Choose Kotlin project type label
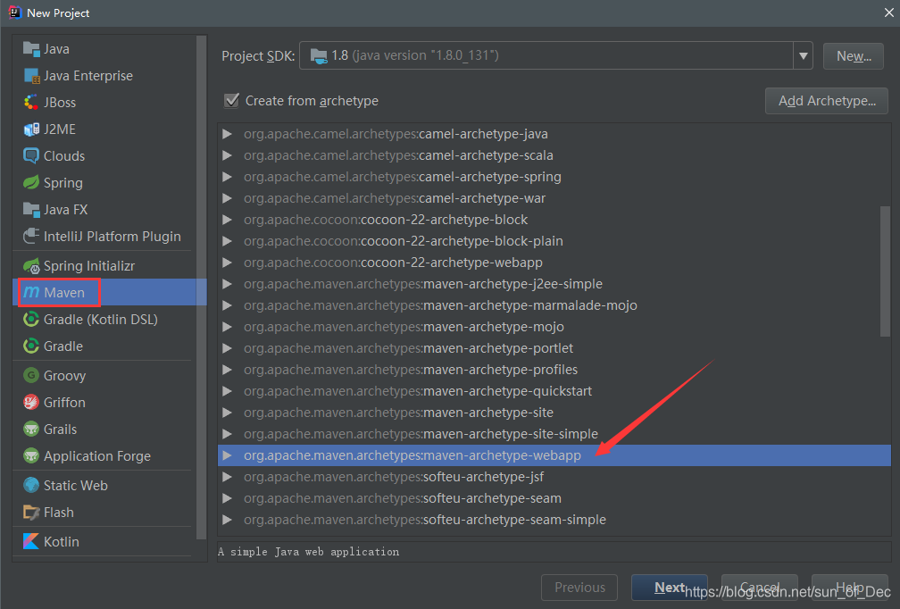Image resolution: width=900 pixels, height=609 pixels. click(62, 541)
